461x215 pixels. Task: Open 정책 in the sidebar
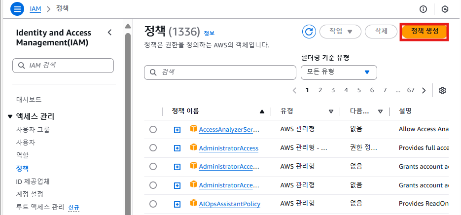(22, 169)
